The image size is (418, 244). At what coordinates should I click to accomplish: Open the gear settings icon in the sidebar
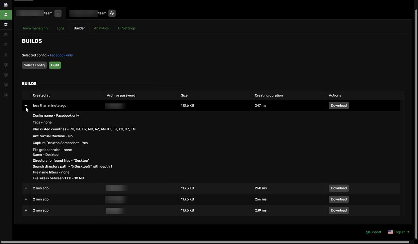click(6, 24)
